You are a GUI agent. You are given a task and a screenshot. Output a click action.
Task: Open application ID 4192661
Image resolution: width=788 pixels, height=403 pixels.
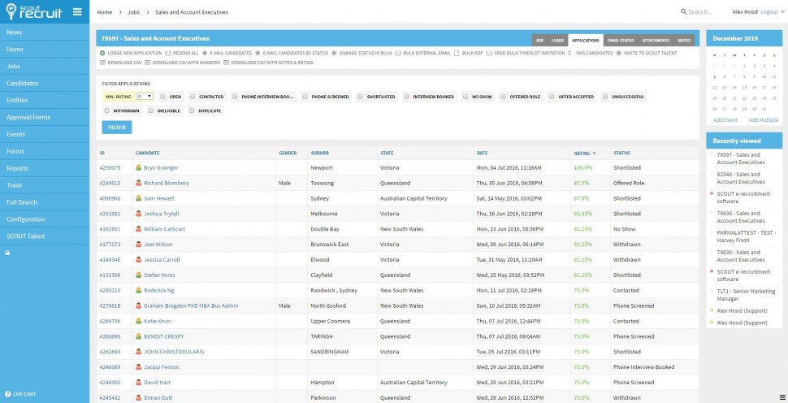[110, 229]
